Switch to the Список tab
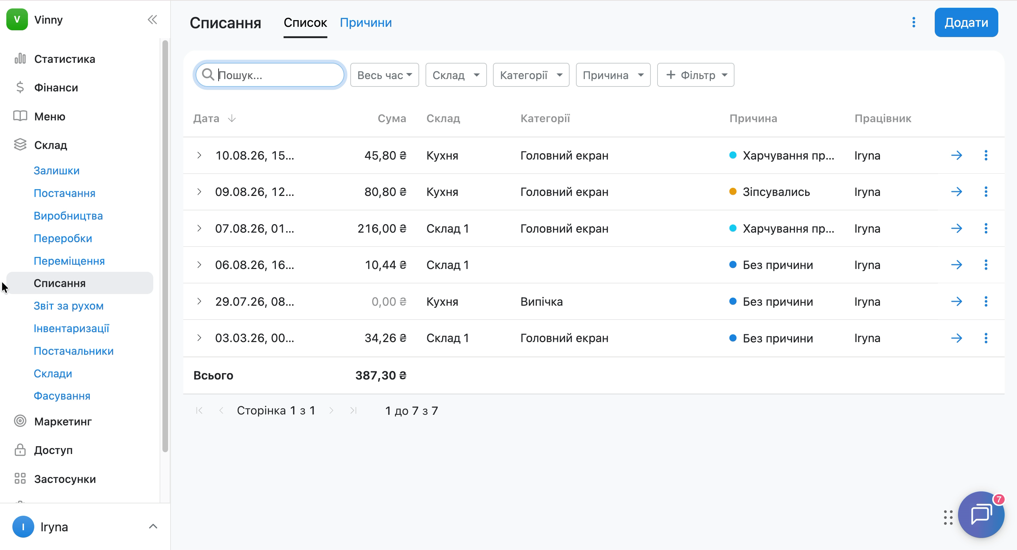 point(305,23)
